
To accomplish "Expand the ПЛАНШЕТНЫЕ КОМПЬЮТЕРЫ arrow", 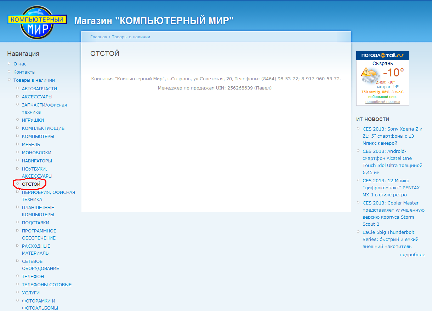I will pos(18,207).
